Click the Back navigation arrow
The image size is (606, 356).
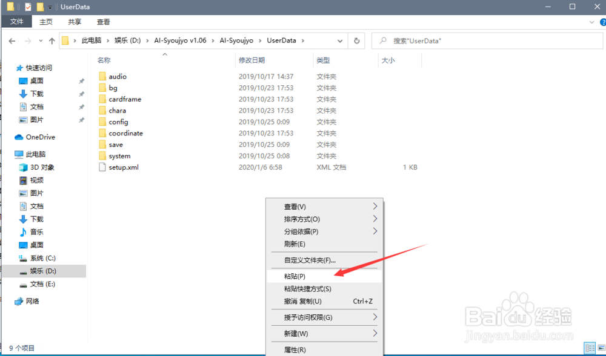(x=12, y=40)
